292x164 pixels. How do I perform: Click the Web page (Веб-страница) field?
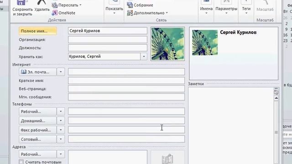[x=126, y=89]
